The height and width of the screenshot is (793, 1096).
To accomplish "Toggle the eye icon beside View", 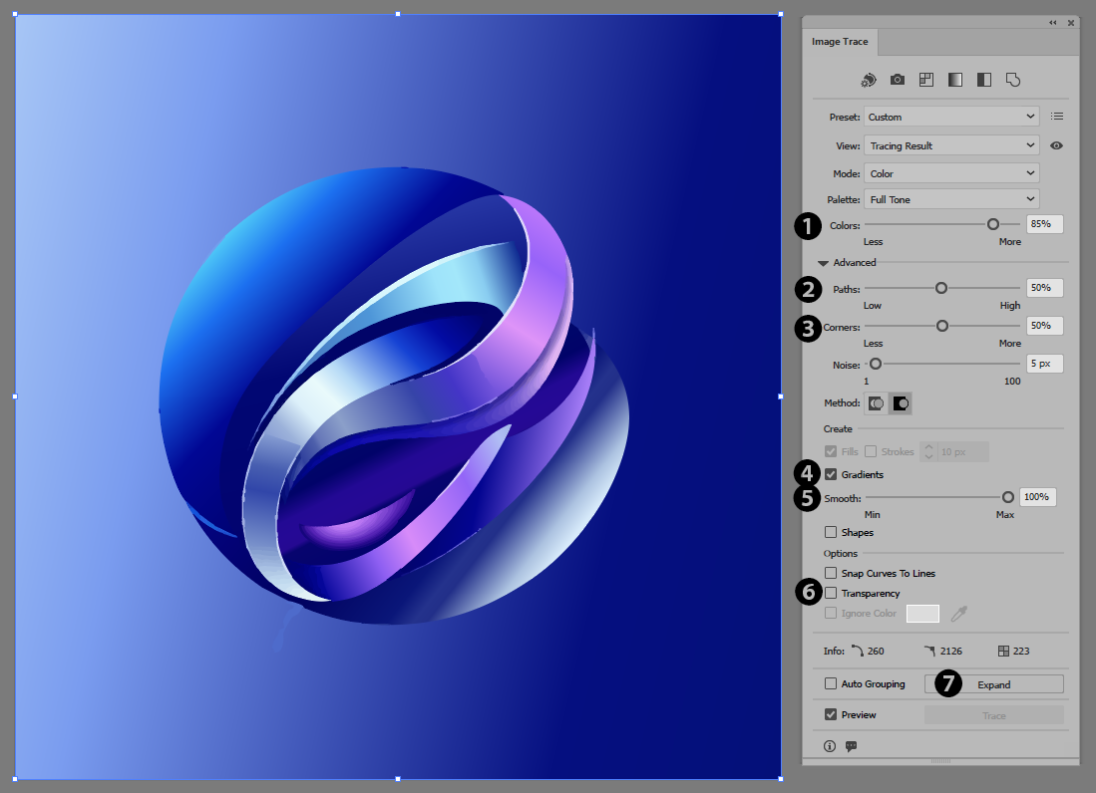I will (x=1057, y=145).
